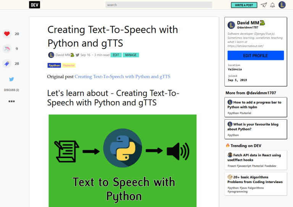The height and width of the screenshot is (207, 293).
Task: Like the post with the heart reaction
Action: (x=7, y=34)
